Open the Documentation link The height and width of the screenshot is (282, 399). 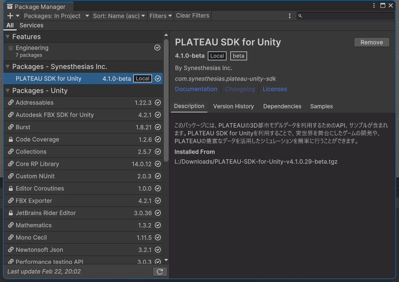point(196,89)
